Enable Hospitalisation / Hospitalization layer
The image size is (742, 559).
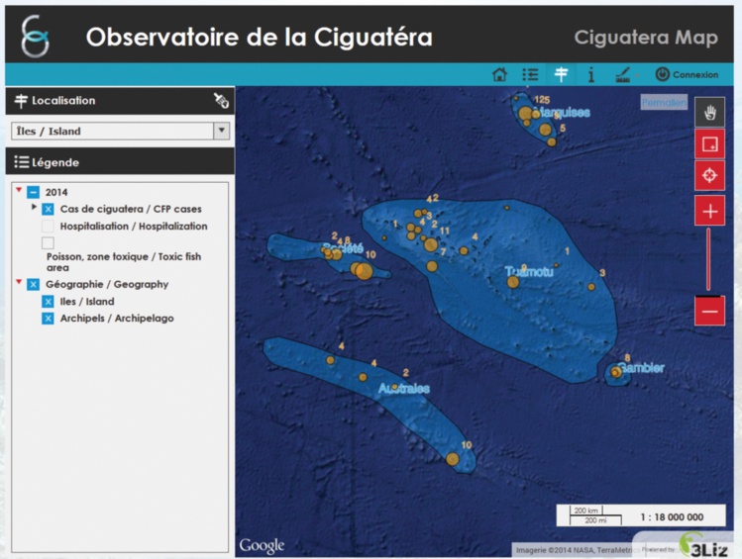coord(48,226)
